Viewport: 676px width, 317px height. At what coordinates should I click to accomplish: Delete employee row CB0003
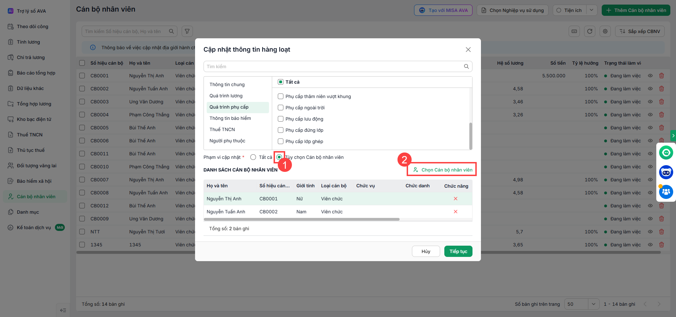[x=662, y=102]
